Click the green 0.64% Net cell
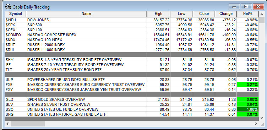This screenshot has width=267, height=130. click(247, 104)
